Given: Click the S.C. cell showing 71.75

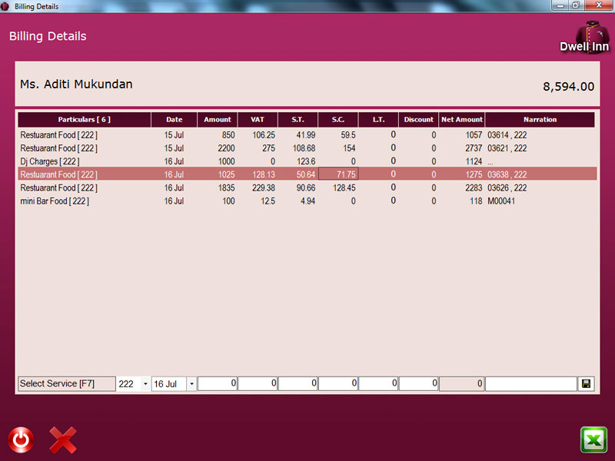Looking at the screenshot, I should 338,174.
